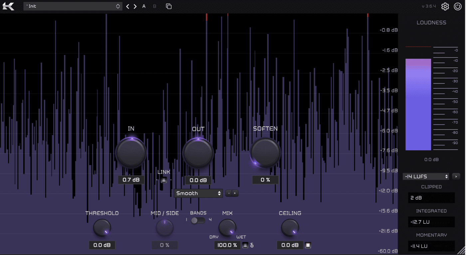
Task: Click the MIX knob
Action: [227, 228]
